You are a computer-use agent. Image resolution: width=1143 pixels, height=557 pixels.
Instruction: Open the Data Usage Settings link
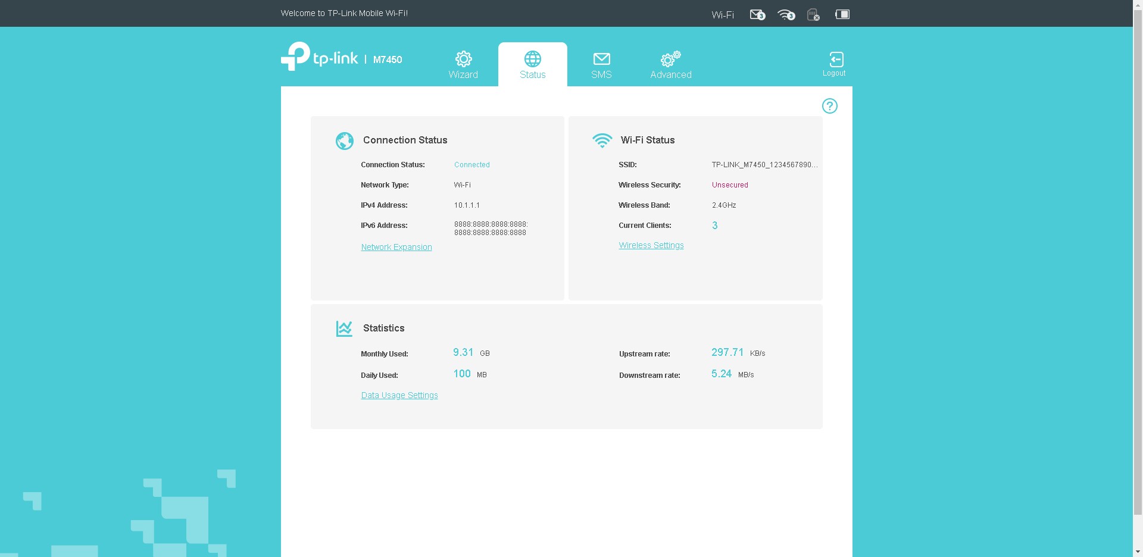coord(399,395)
